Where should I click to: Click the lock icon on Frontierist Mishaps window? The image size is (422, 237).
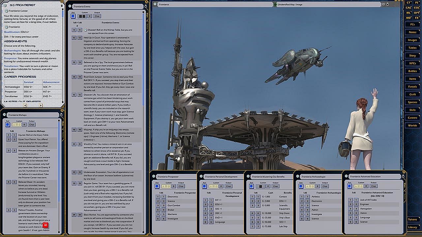pos(61,115)
